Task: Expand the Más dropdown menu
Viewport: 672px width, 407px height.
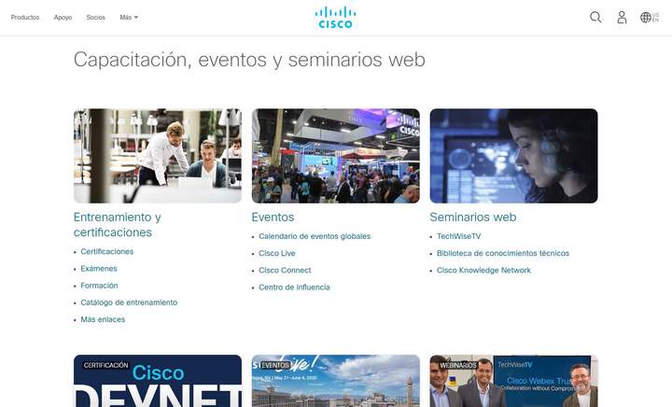Action: (x=129, y=17)
